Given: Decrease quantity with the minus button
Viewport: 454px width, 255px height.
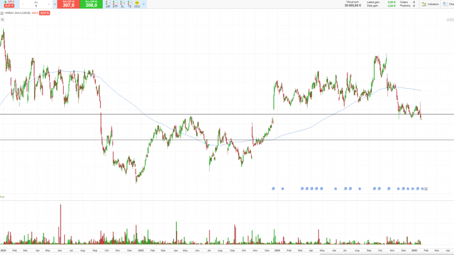Looking at the screenshot, I should pos(23,4).
